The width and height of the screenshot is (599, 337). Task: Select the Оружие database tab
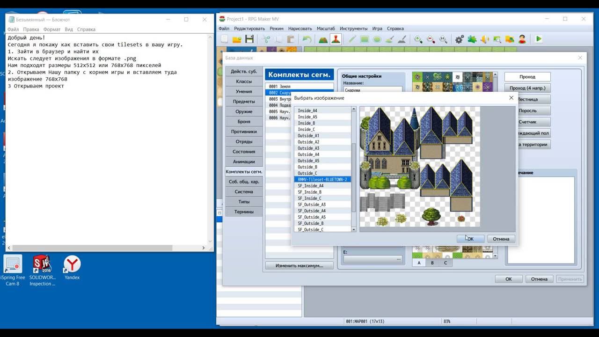click(x=244, y=111)
